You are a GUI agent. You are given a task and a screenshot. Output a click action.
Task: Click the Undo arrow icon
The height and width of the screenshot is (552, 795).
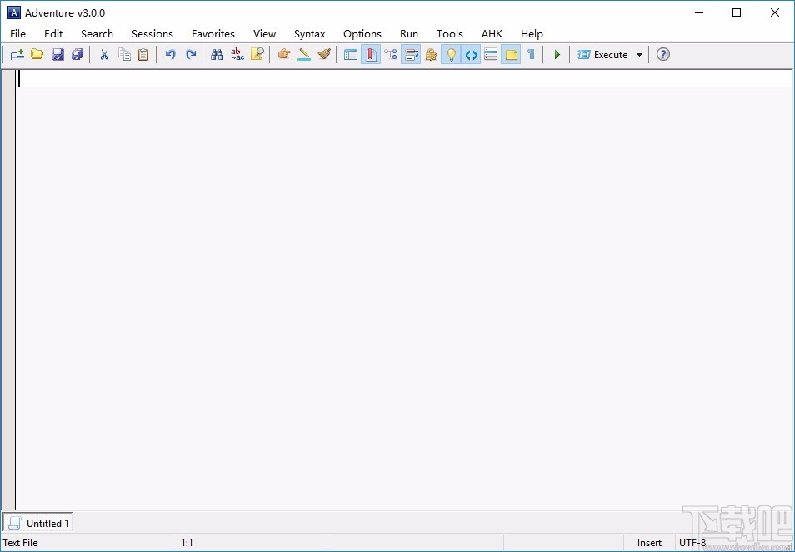170,54
